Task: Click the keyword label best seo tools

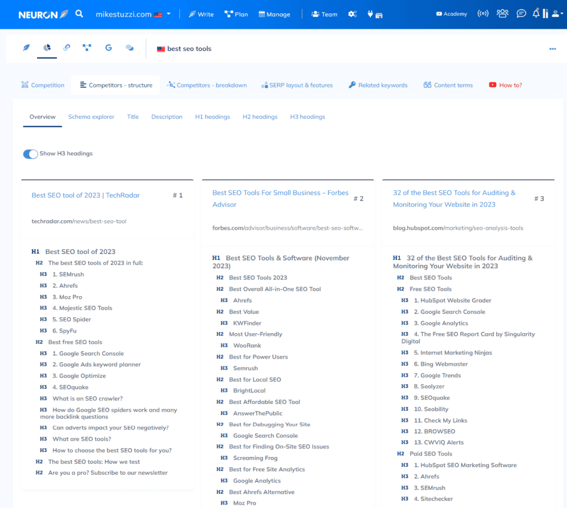Action: [189, 48]
